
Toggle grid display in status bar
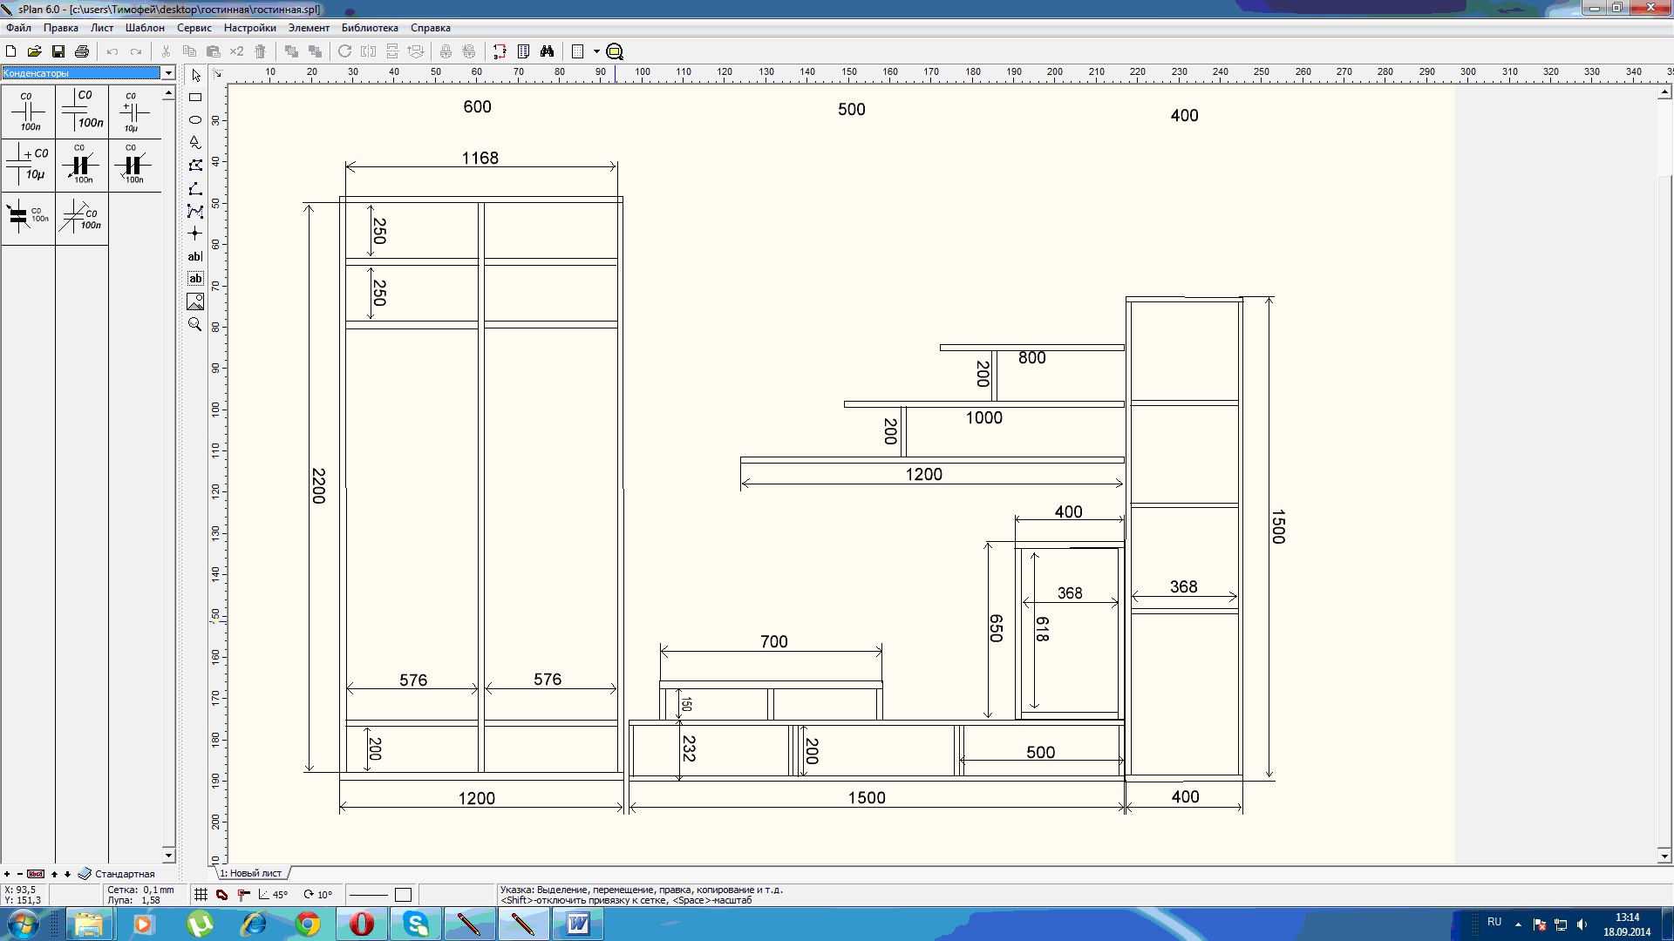201,894
